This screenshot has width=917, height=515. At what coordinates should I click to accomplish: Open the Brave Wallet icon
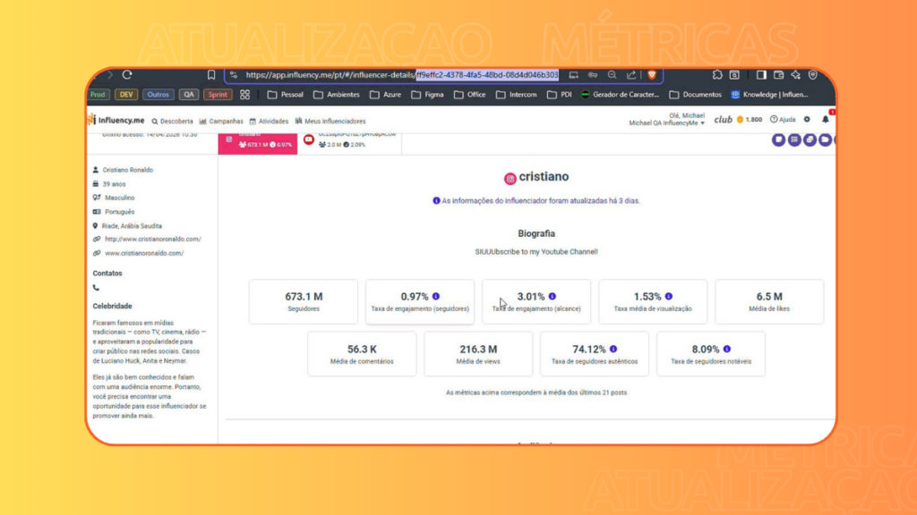point(778,75)
